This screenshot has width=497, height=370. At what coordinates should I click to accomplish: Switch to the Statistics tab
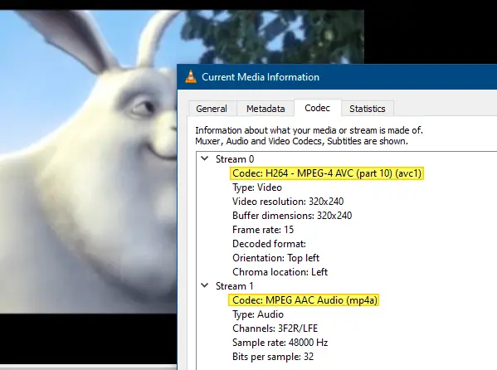[368, 109]
